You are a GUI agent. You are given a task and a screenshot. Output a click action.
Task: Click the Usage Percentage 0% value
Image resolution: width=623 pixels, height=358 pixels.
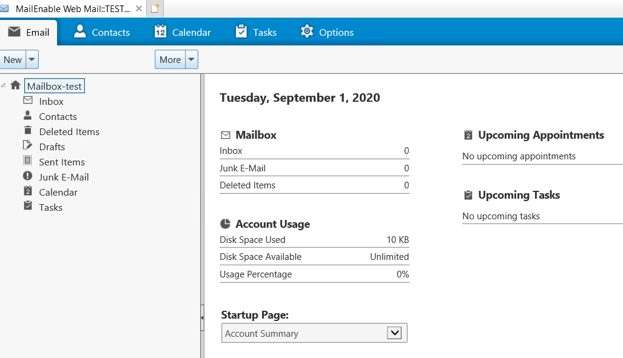tap(403, 274)
